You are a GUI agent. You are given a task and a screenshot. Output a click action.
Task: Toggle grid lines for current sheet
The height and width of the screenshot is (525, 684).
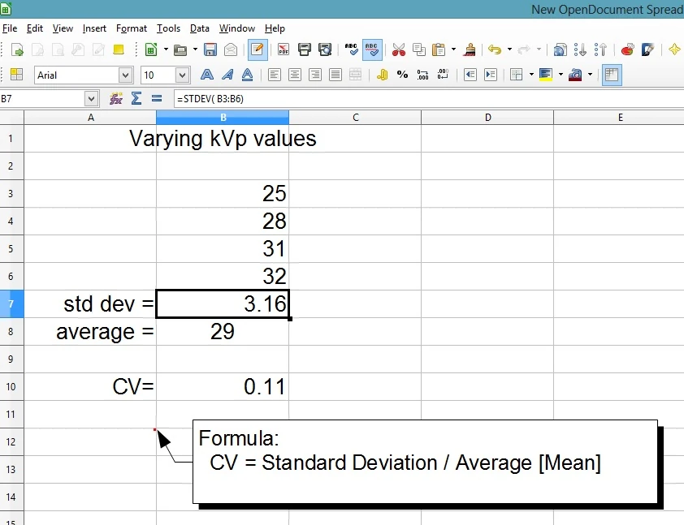pyautogui.click(x=612, y=75)
